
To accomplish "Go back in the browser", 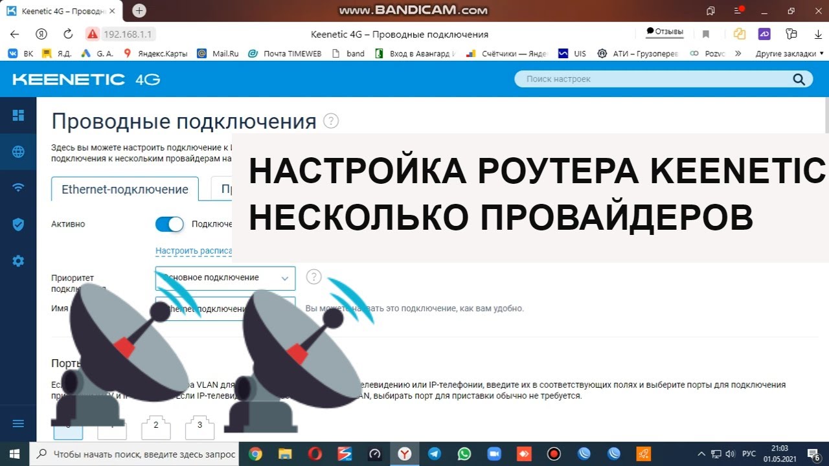I will [14, 34].
